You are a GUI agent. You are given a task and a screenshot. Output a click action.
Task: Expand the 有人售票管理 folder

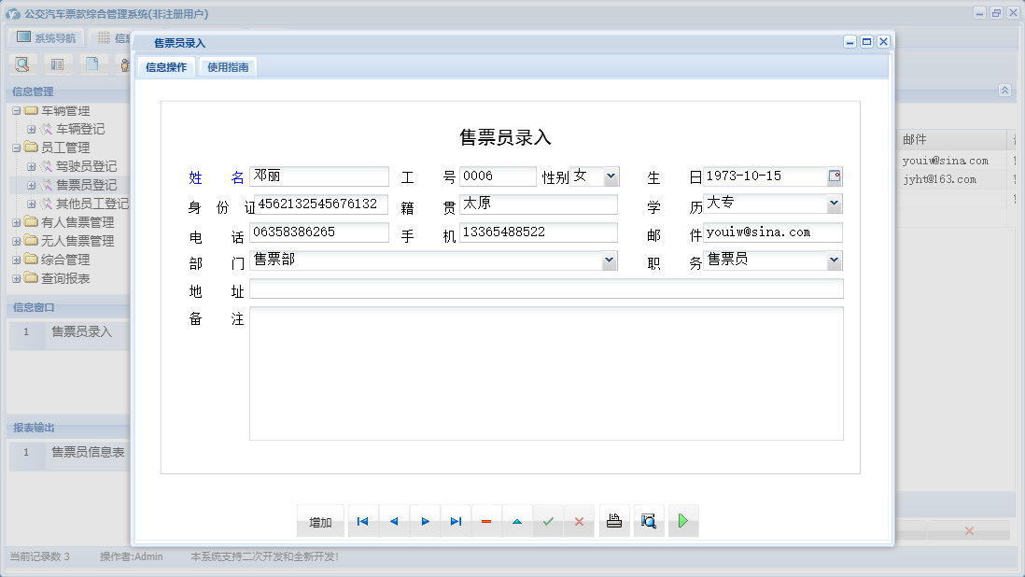[x=15, y=221]
